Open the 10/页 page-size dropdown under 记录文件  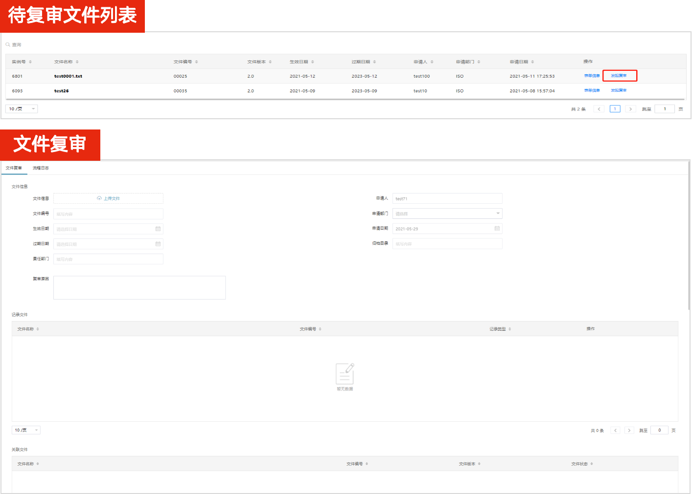pos(26,430)
